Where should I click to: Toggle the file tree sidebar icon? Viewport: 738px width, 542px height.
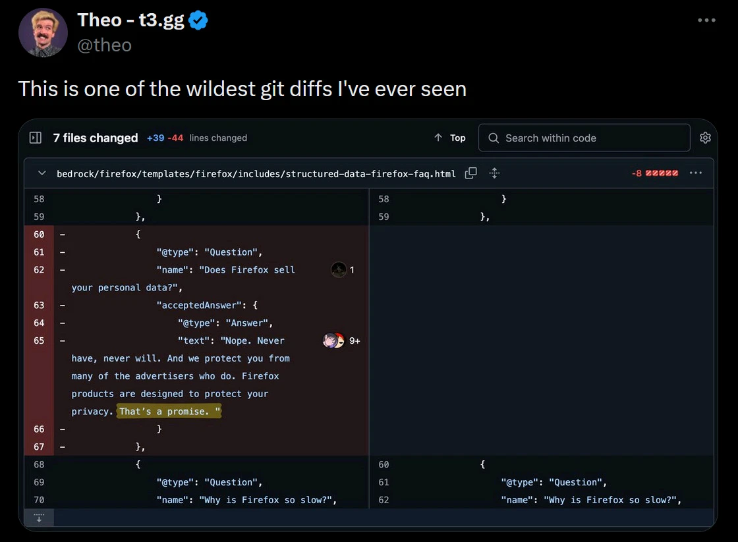(x=36, y=138)
